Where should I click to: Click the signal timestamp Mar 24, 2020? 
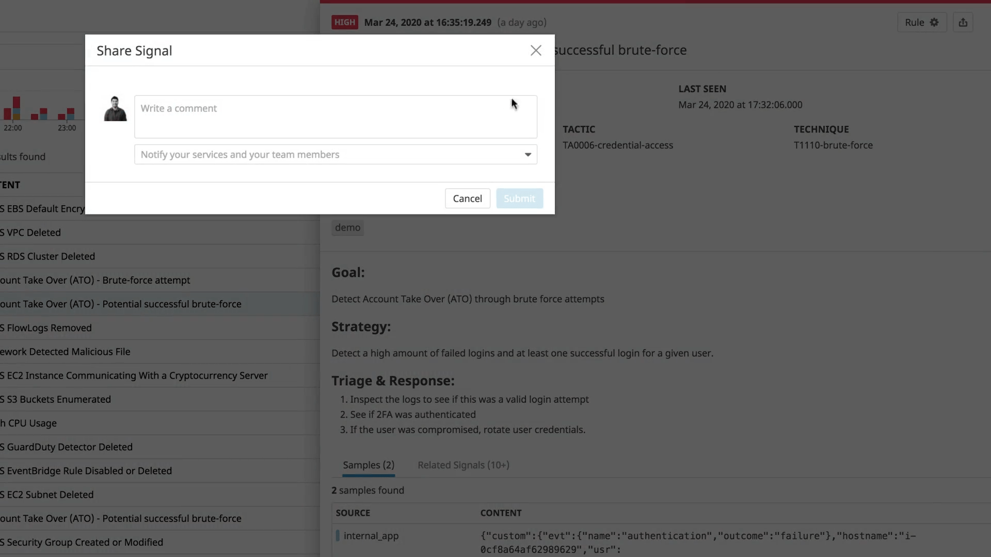[428, 23]
